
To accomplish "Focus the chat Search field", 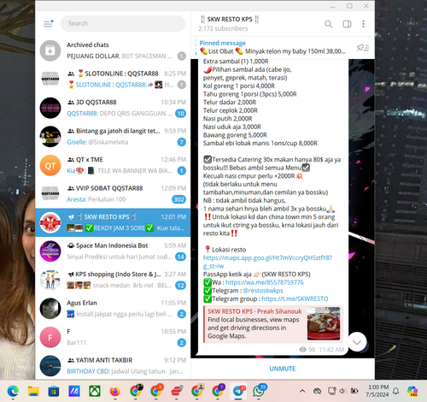I will pyautogui.click(x=123, y=23).
